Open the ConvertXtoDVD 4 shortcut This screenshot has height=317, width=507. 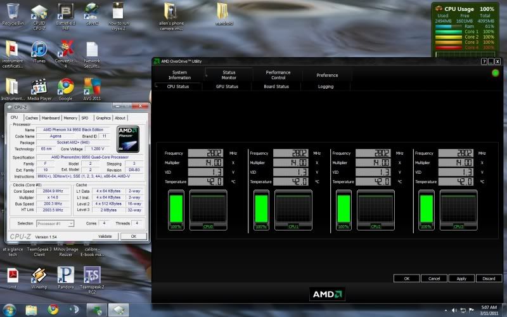click(66, 54)
